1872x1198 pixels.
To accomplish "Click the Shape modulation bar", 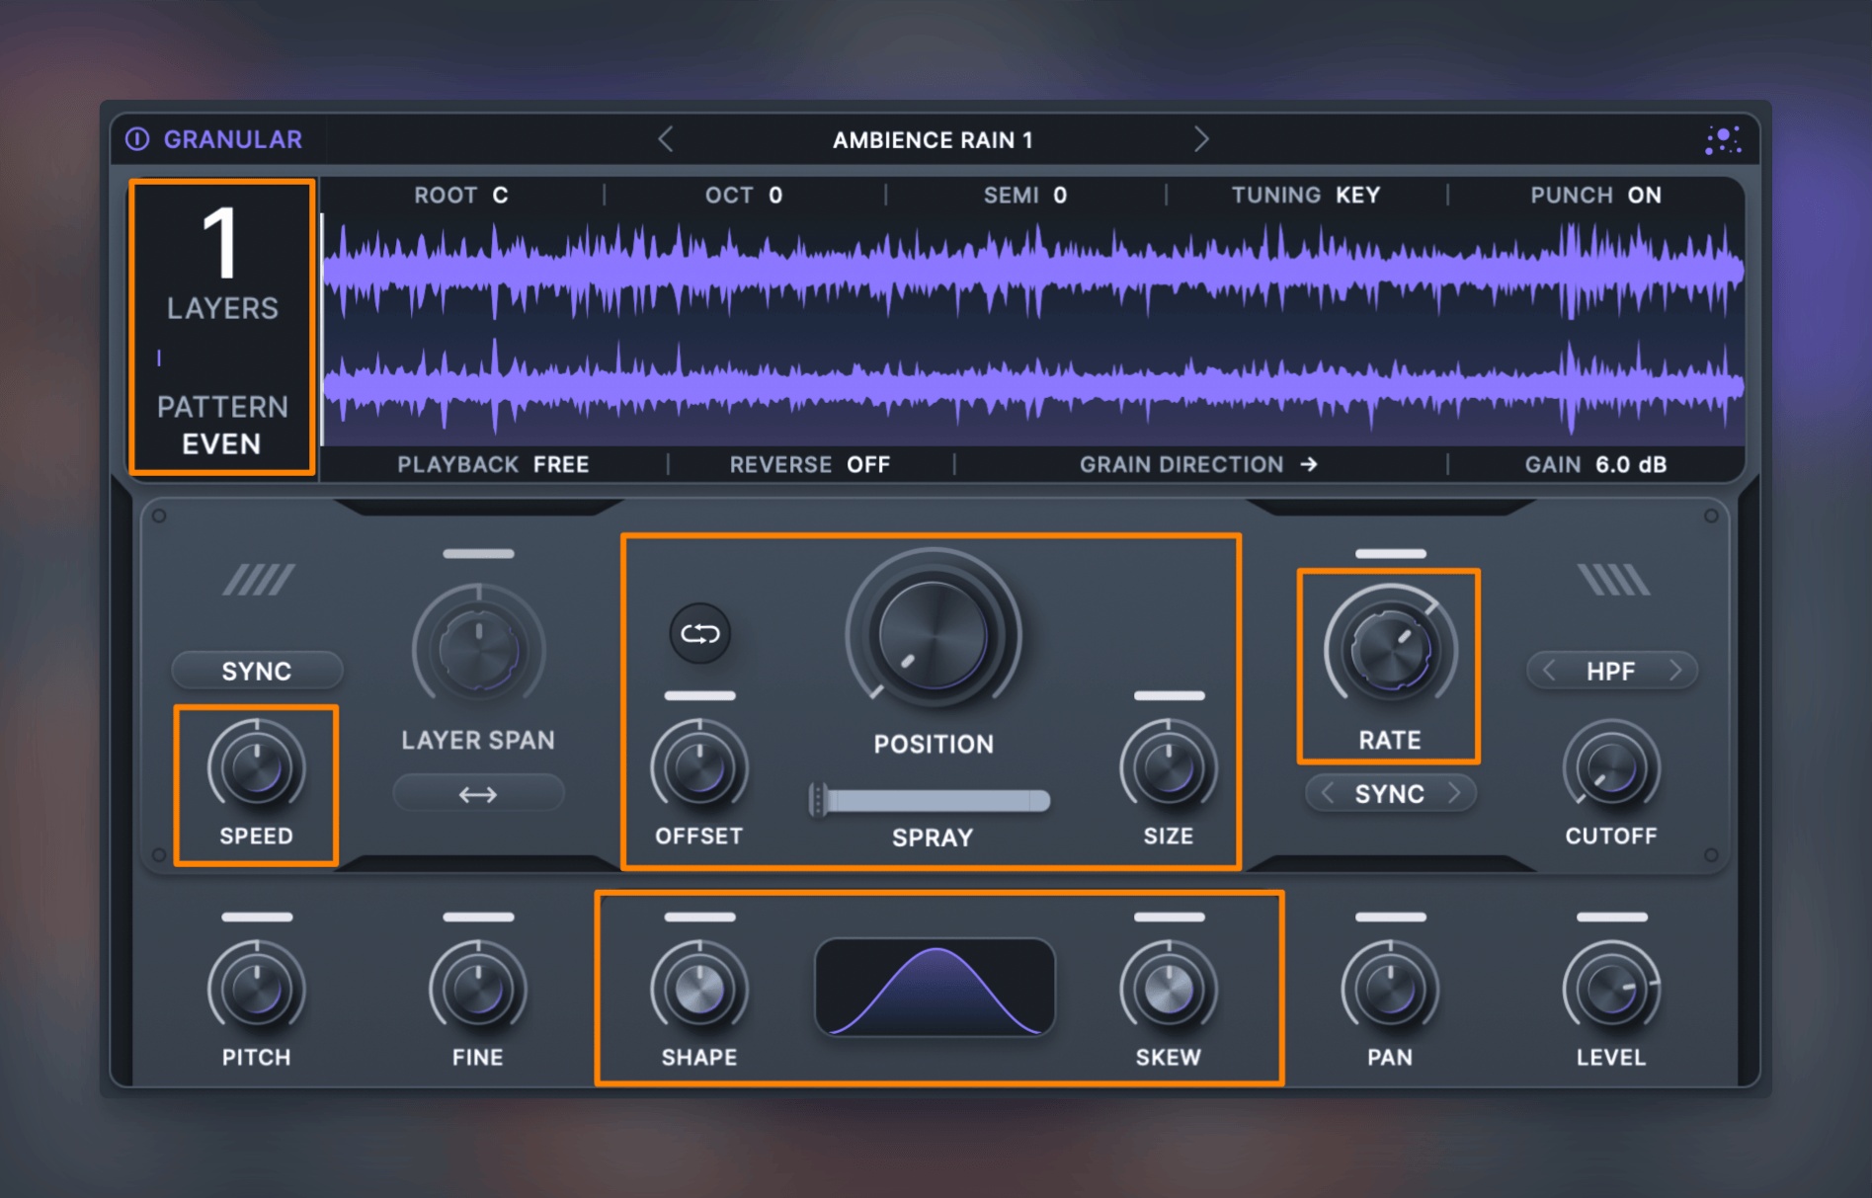I will click(699, 917).
